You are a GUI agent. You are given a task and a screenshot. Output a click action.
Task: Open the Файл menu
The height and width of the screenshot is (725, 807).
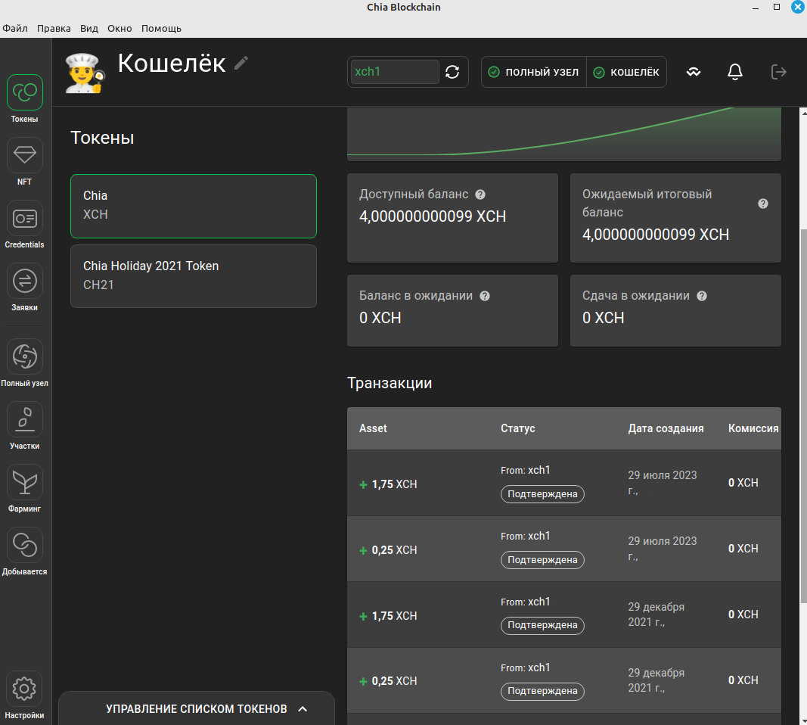click(x=15, y=28)
